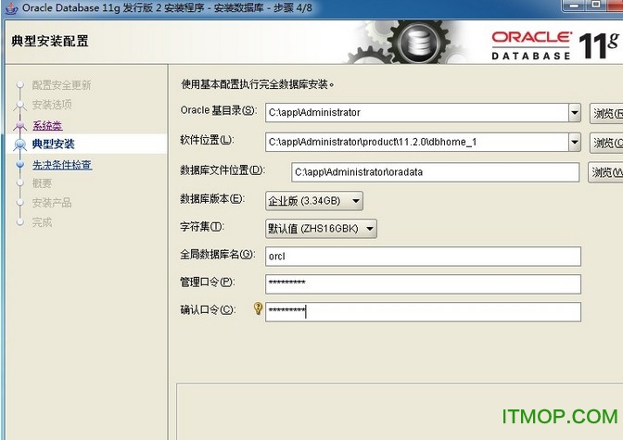Click the 数据库文件位置 path field
The height and width of the screenshot is (440, 623).
(x=436, y=171)
